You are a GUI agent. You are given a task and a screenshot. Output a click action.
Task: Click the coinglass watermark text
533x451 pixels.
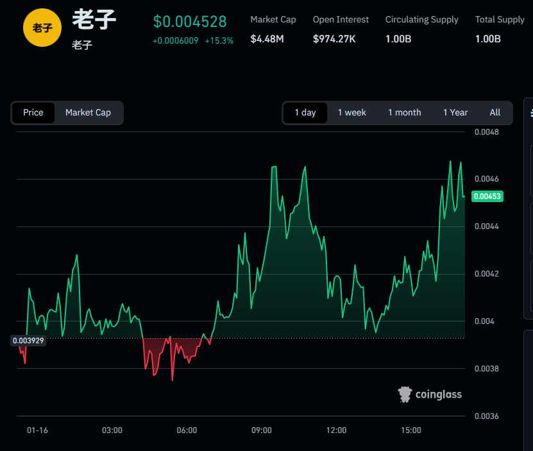point(439,395)
